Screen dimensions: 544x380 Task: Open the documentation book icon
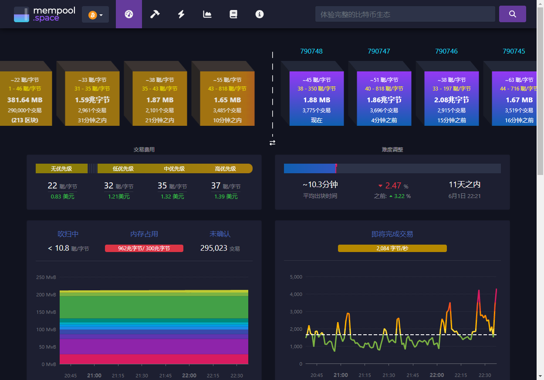(233, 14)
